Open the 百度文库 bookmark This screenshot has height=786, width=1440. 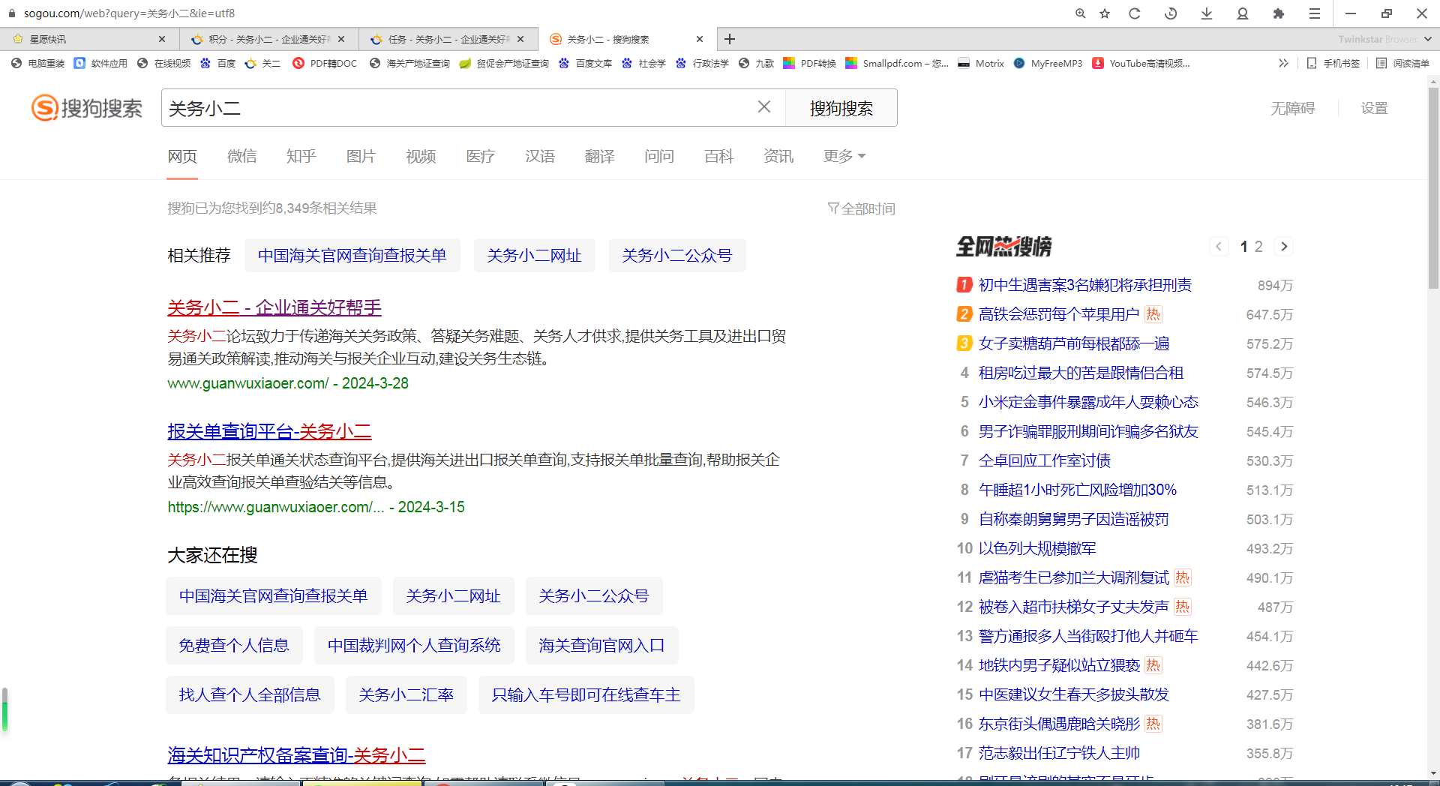pyautogui.click(x=586, y=63)
